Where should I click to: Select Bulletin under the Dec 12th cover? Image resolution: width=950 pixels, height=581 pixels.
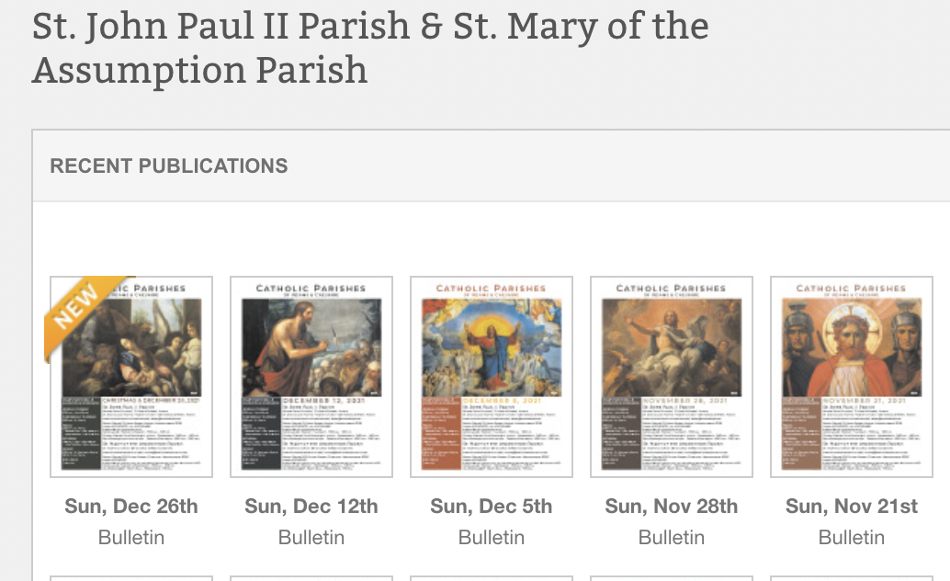[x=311, y=537]
